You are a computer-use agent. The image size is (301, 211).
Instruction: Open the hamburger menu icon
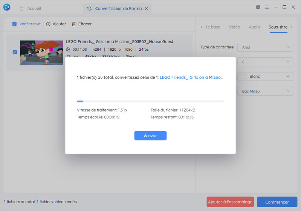pos(267,7)
